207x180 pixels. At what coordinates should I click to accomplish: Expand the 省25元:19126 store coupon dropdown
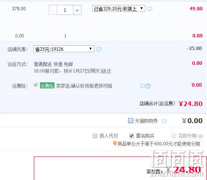(x=64, y=49)
